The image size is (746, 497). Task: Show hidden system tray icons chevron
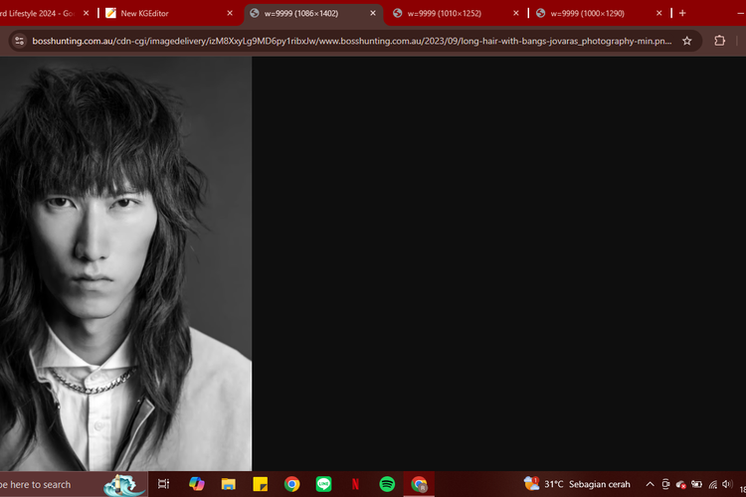click(650, 484)
